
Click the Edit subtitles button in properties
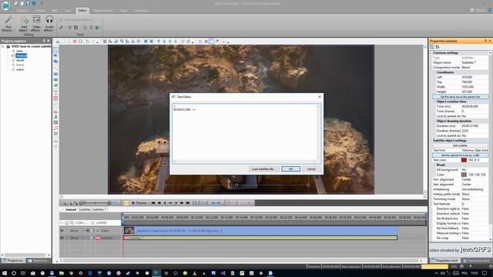coord(460,145)
